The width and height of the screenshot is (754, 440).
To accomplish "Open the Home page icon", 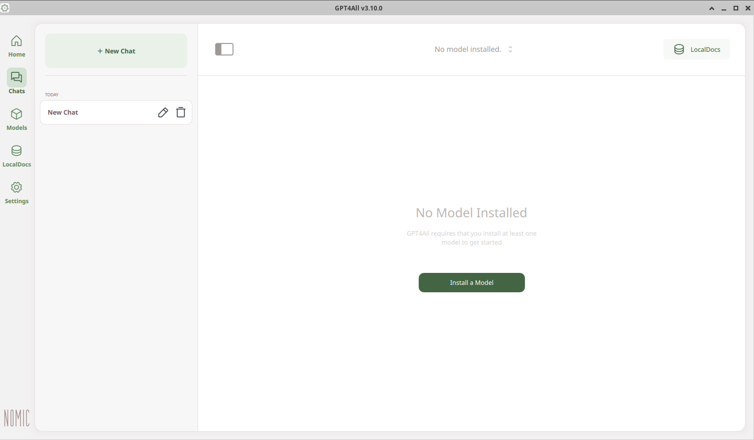I will [16, 41].
